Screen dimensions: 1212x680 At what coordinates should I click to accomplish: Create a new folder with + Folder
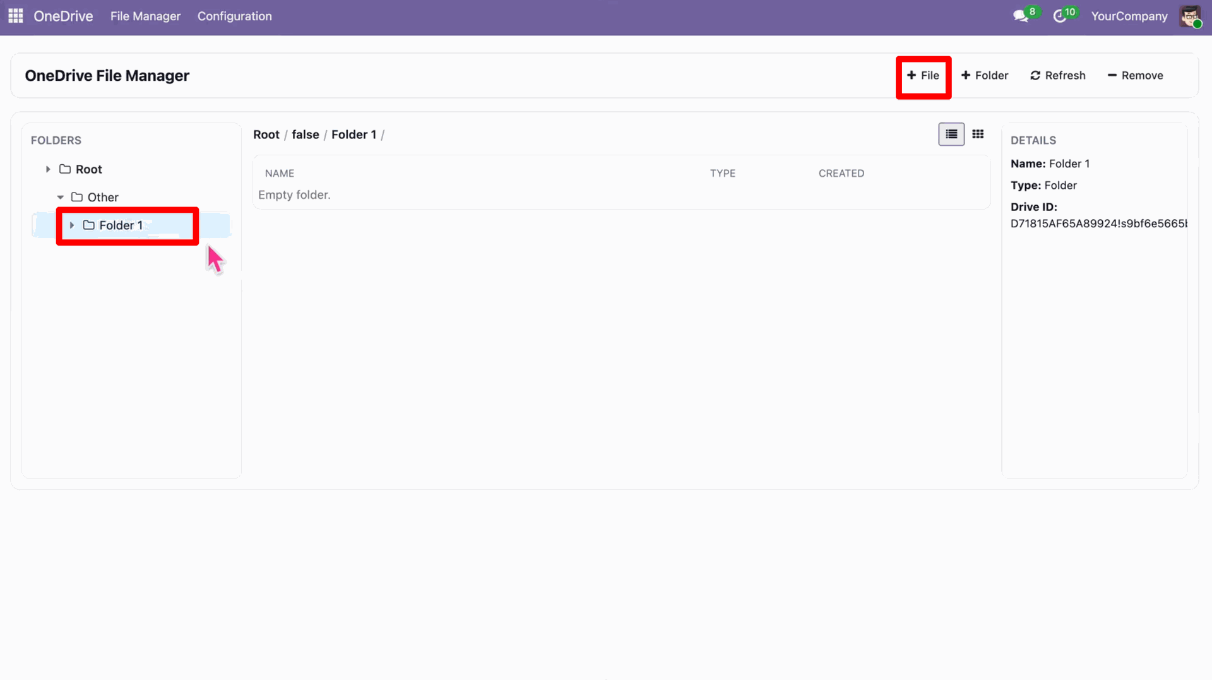click(x=985, y=76)
